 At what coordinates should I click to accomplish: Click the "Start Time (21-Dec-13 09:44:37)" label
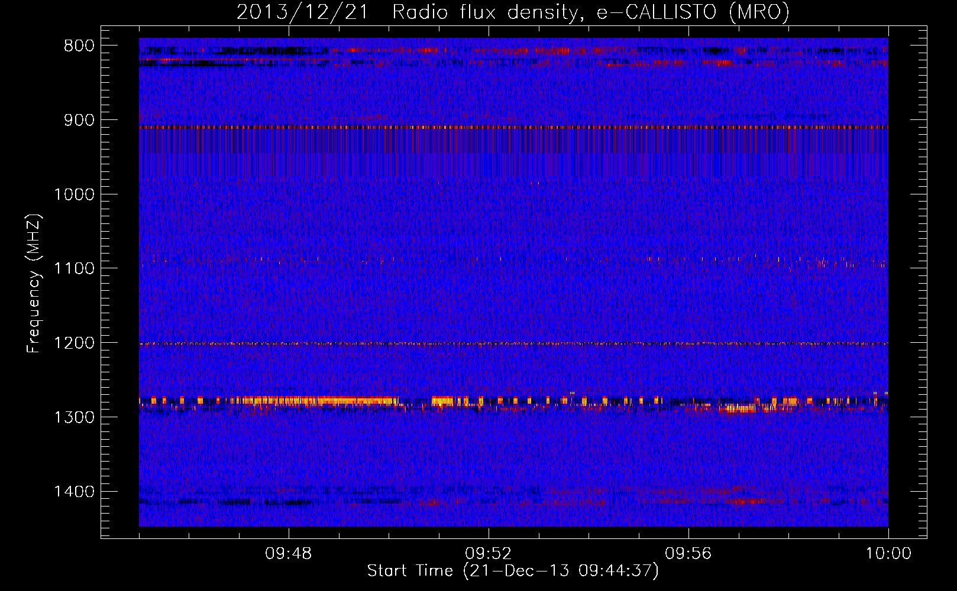pos(513,571)
